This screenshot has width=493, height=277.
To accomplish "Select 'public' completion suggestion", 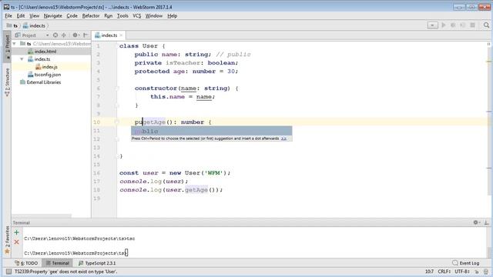I will (211, 131).
